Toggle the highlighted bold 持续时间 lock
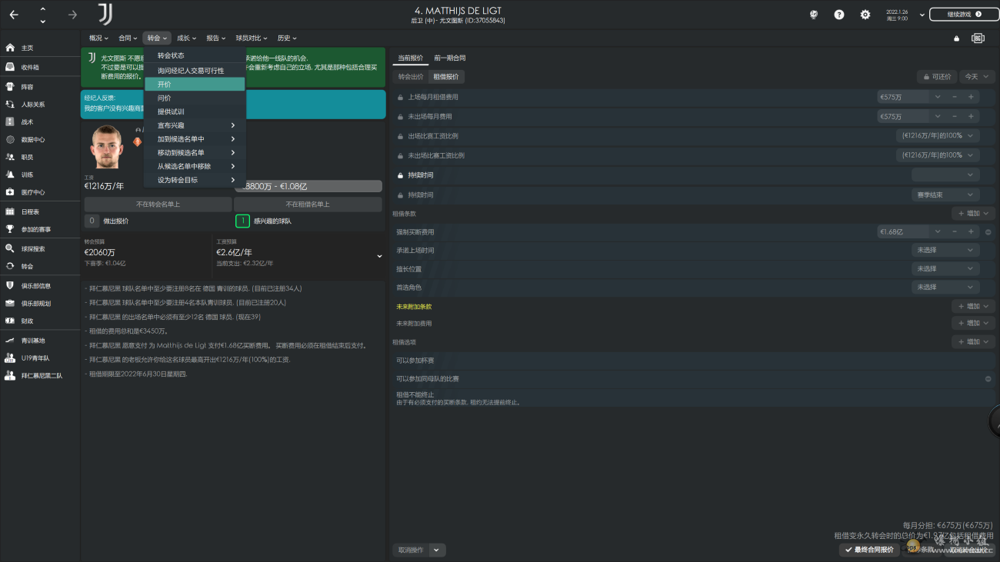 pyautogui.click(x=400, y=175)
